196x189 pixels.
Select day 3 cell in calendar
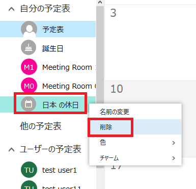150,42
